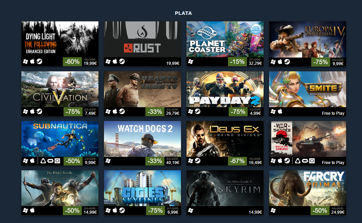Click the Mac icon under Dying Light

[32, 61]
